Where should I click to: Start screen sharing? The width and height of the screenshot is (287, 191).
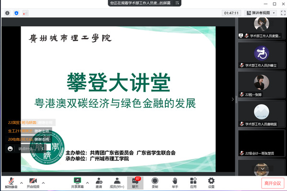click(78, 183)
